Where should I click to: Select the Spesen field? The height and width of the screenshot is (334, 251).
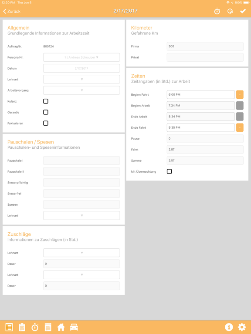[81, 204]
